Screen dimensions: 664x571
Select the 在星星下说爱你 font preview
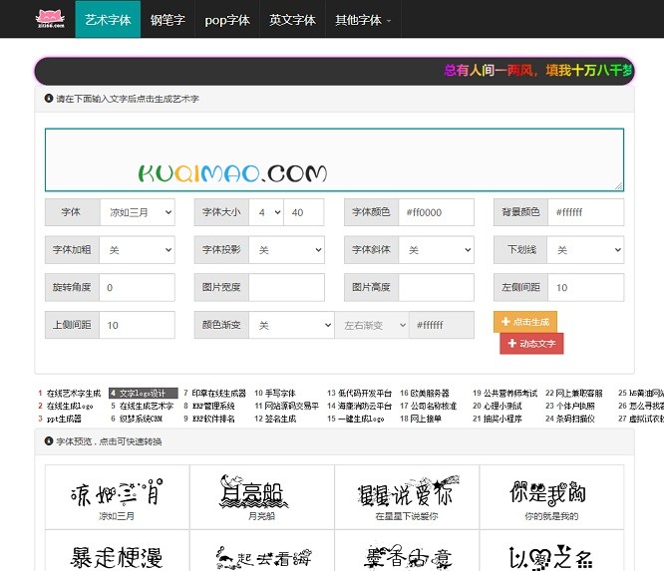point(407,497)
